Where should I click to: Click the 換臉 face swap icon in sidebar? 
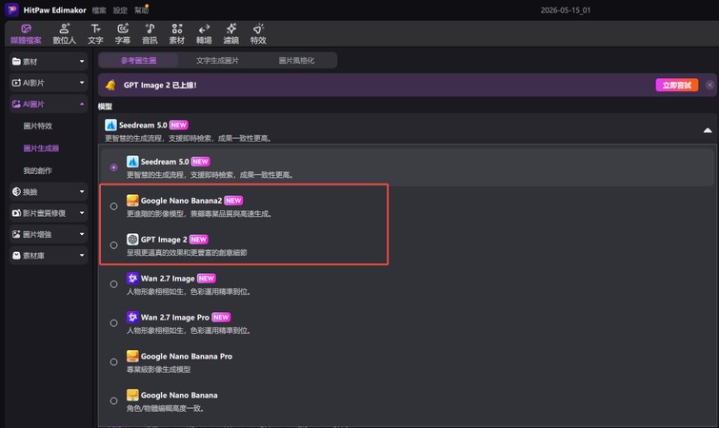pos(16,192)
